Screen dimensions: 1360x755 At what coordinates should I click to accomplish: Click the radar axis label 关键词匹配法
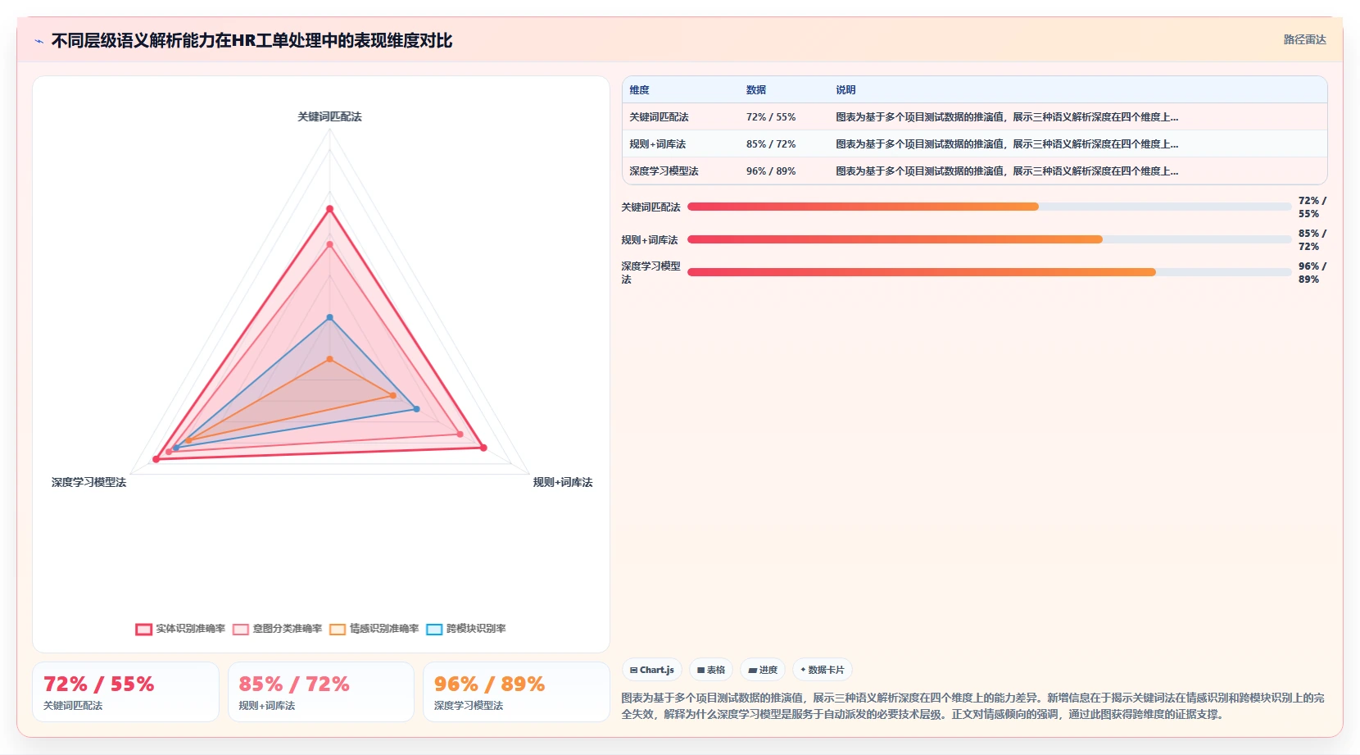point(329,116)
